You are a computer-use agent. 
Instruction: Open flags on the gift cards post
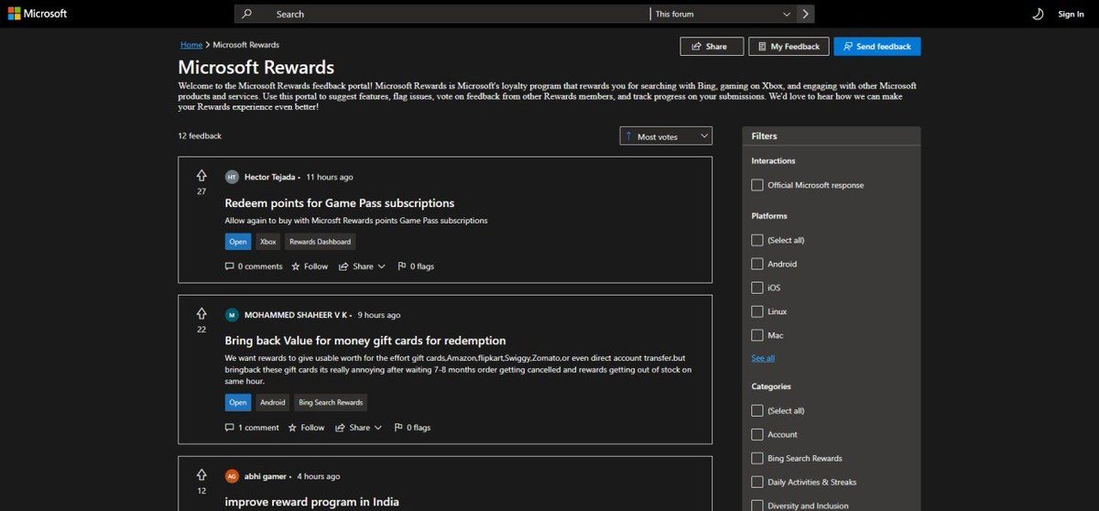click(412, 428)
